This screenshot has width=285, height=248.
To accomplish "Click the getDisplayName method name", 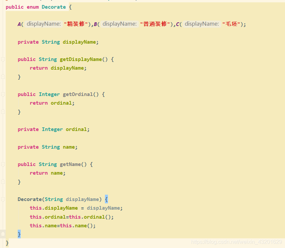I will [81, 59].
